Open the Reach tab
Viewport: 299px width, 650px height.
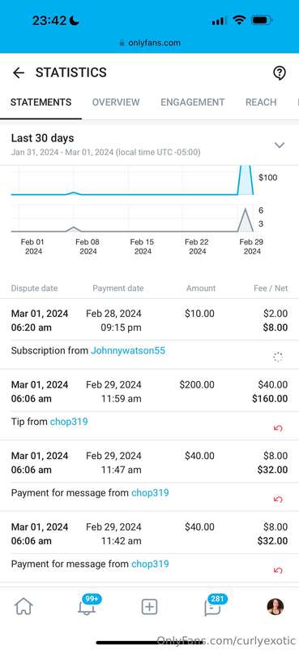(x=261, y=102)
